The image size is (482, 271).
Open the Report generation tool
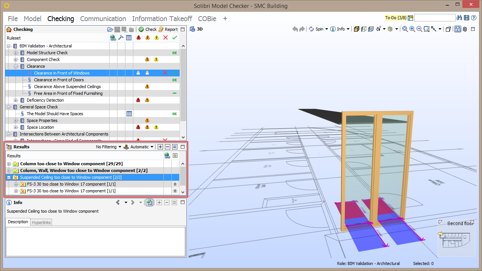click(168, 29)
